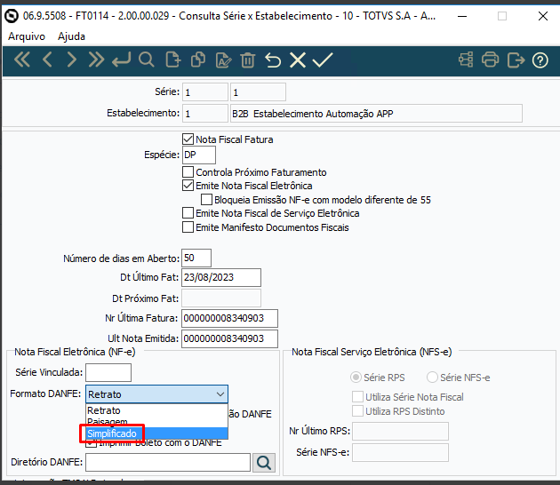Undo changes with curved arrow icon

[x=273, y=60]
